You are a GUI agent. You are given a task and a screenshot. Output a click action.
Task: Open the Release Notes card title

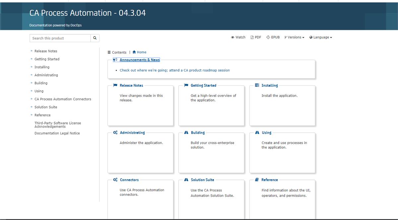131,85
